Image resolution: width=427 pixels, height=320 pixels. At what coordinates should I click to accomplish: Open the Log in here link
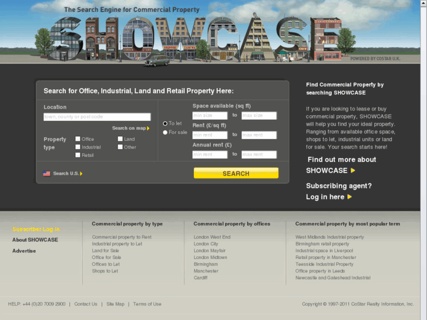coord(325,197)
